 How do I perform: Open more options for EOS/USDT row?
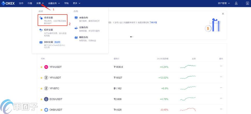[x=221, y=98]
